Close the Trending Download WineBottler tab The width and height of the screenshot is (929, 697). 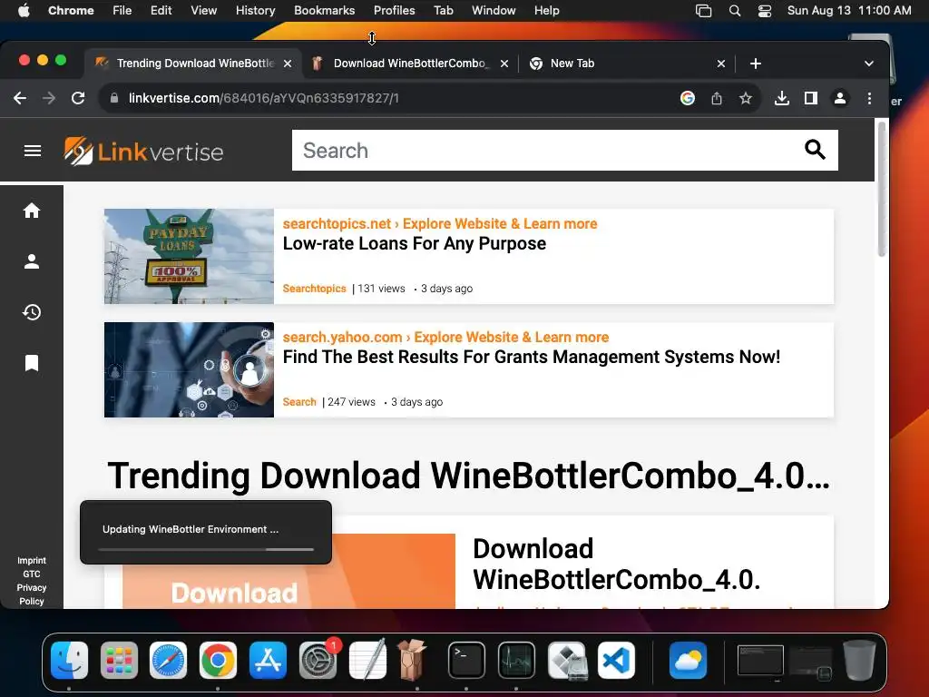pyautogui.click(x=288, y=64)
